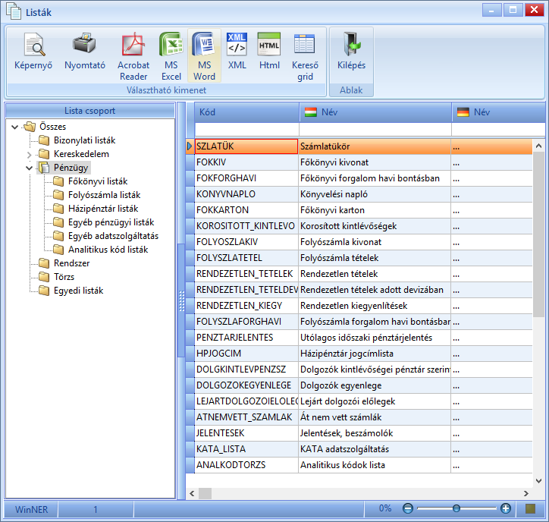Click the Kód column header
The height and width of the screenshot is (522, 549).
click(x=246, y=112)
